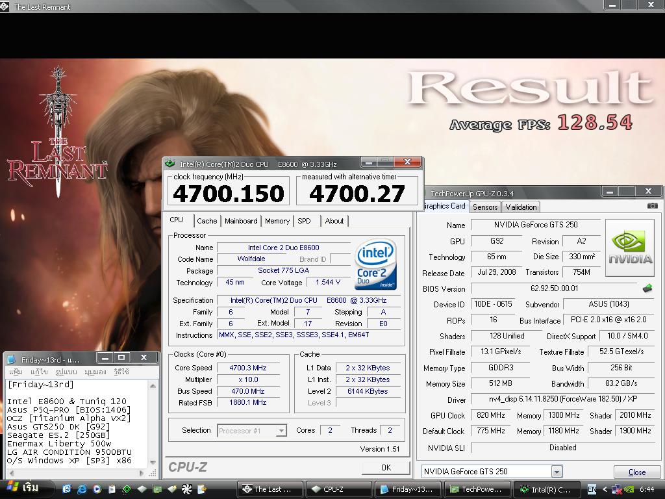Image resolution: width=665 pixels, height=499 pixels.
Task: Click the notepad with pencil quick launch icon
Action: (202, 489)
